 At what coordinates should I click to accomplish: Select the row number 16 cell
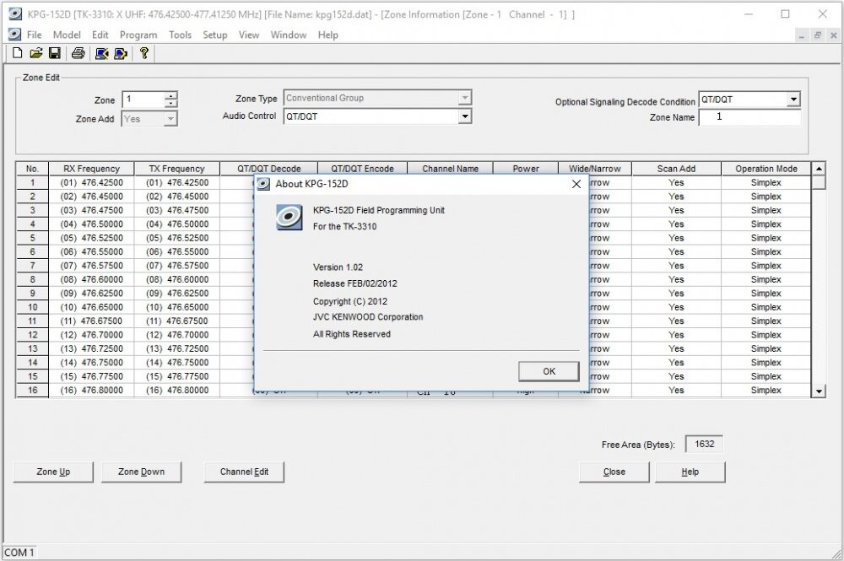tap(32, 391)
